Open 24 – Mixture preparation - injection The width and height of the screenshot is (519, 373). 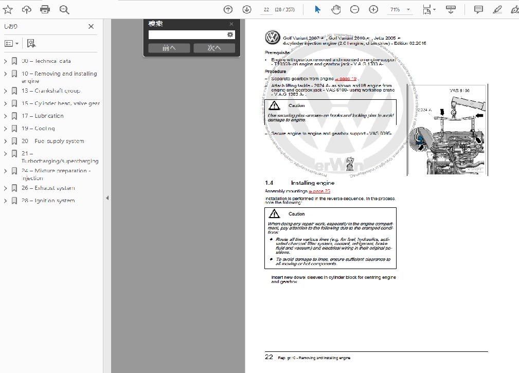pyautogui.click(x=56, y=174)
